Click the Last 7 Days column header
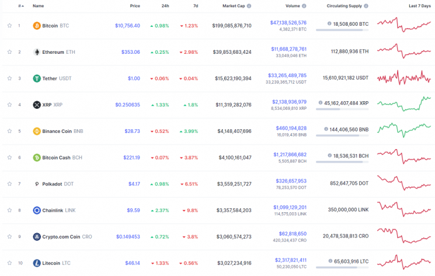 coord(419,6)
